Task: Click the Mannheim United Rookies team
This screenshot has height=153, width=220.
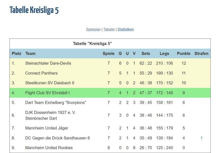Action: click(x=49, y=148)
